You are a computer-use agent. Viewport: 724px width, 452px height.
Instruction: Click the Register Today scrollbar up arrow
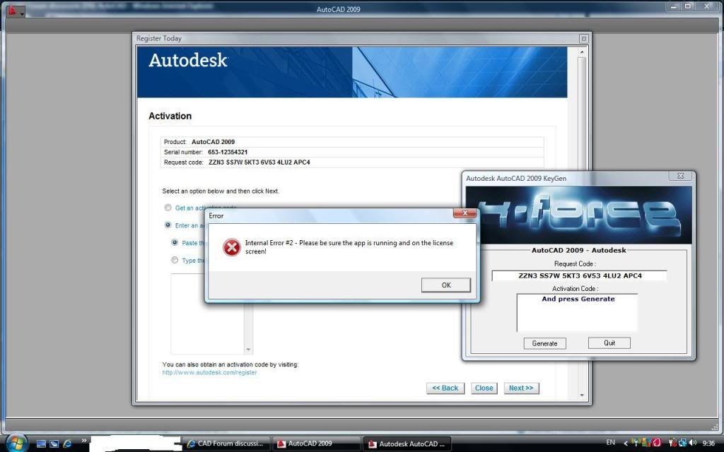pos(582,52)
